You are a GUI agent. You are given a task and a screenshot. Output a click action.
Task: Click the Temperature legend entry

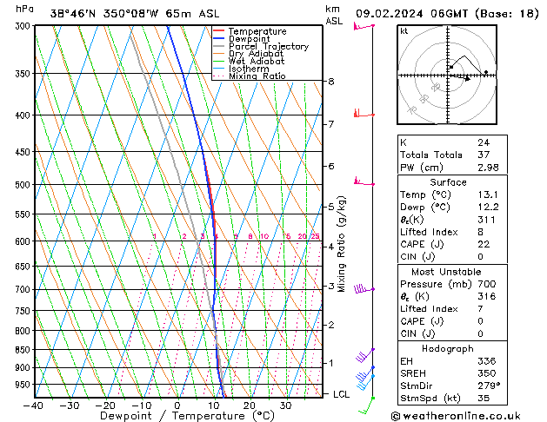(257, 31)
